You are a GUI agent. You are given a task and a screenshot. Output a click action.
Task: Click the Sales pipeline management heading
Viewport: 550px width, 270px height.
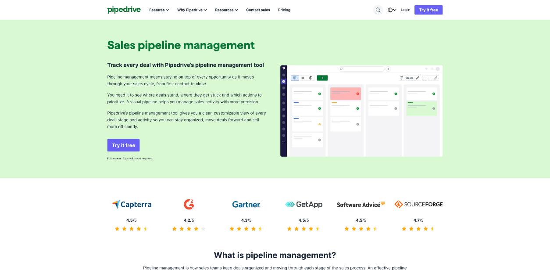tap(181, 45)
